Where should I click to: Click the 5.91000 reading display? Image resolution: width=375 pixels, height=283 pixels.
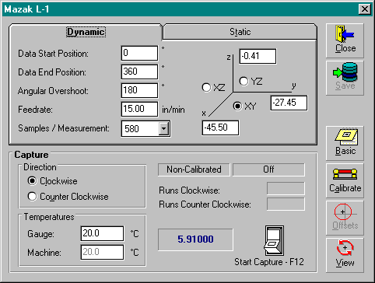click(195, 239)
